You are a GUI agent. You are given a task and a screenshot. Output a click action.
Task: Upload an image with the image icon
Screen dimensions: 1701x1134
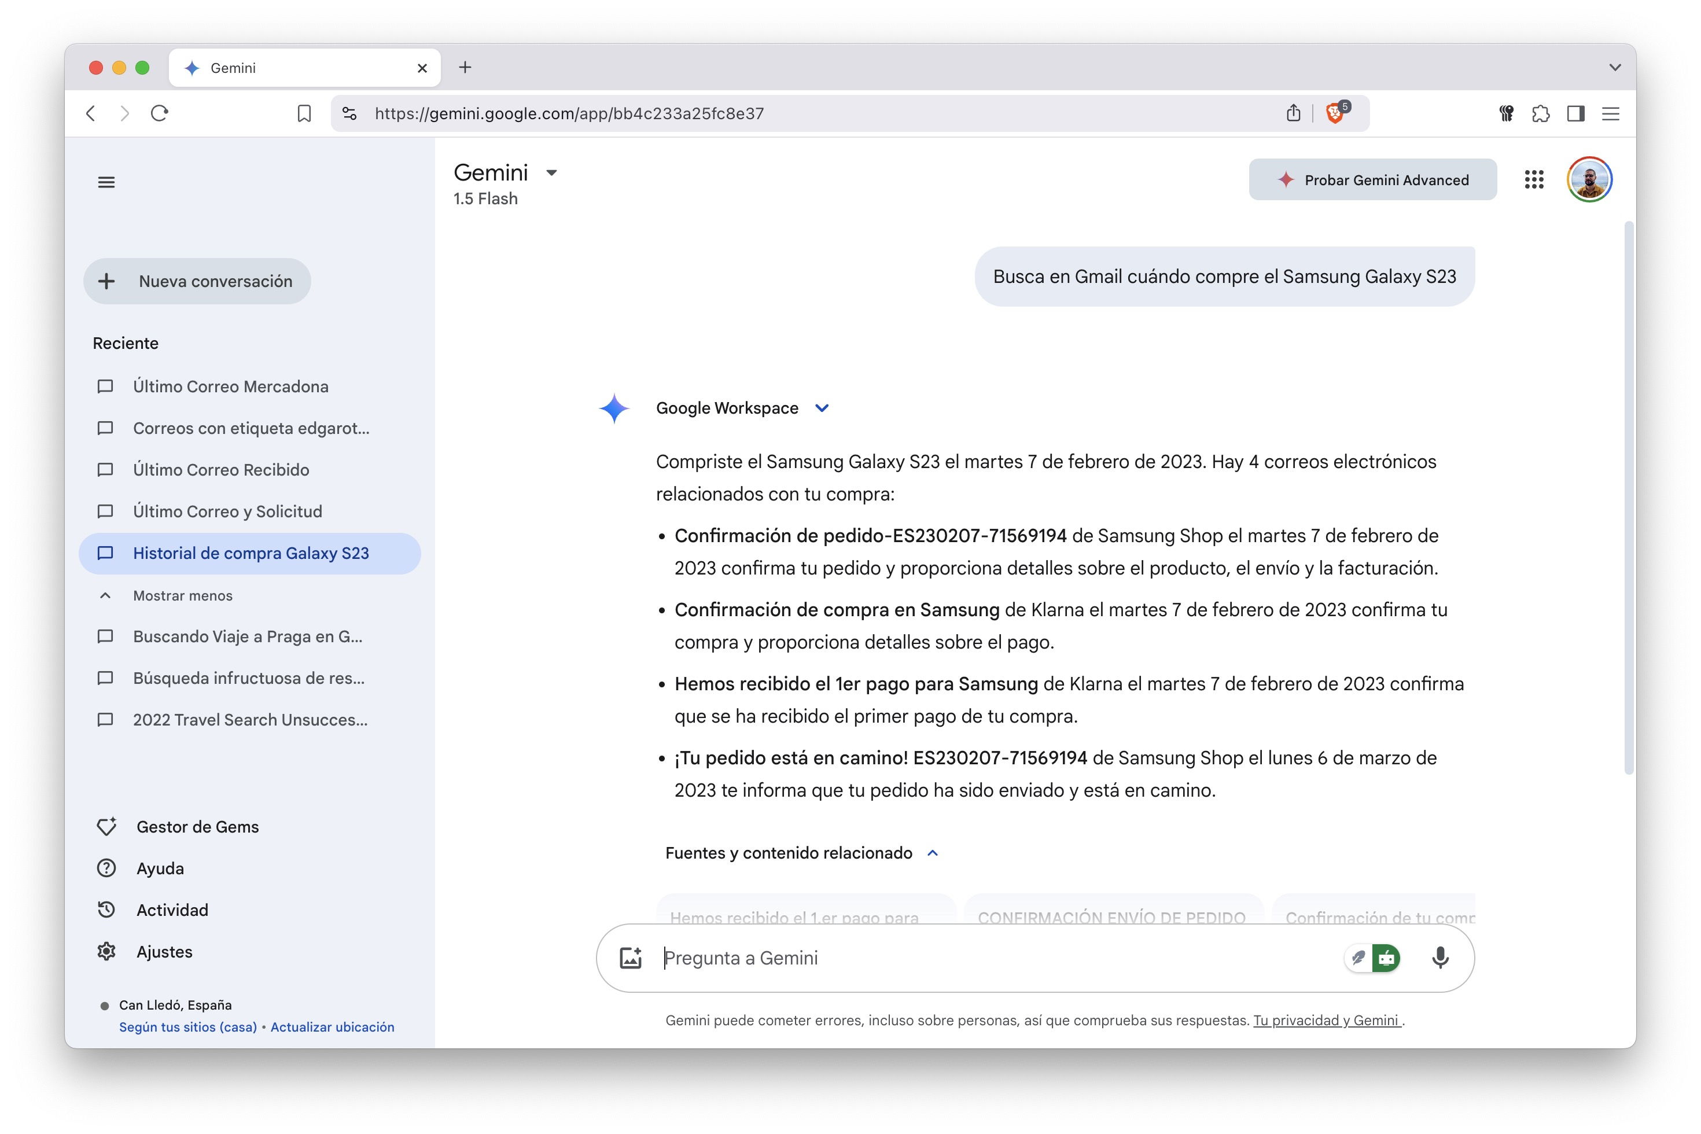(x=631, y=958)
